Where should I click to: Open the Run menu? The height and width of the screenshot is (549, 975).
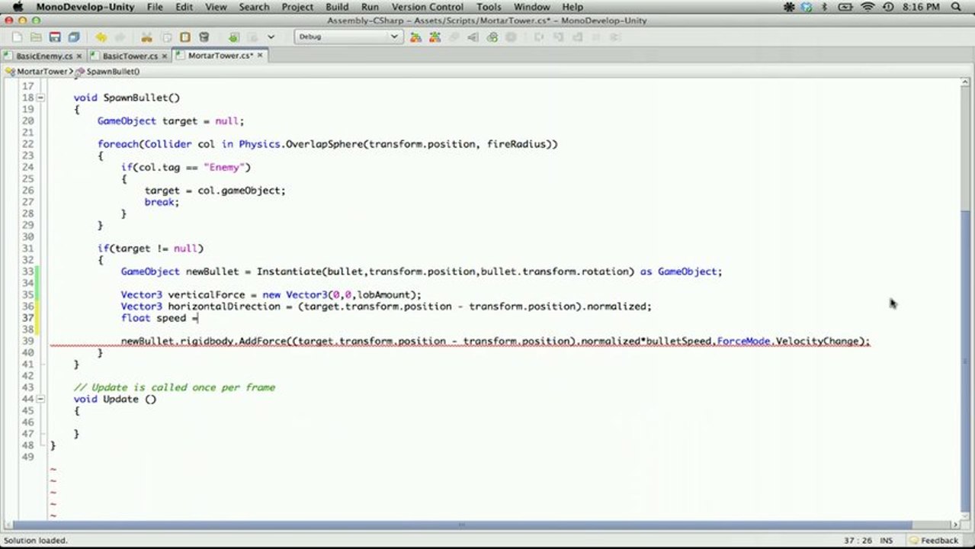(370, 7)
